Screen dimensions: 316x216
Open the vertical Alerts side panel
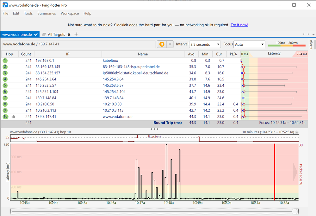point(311,44)
